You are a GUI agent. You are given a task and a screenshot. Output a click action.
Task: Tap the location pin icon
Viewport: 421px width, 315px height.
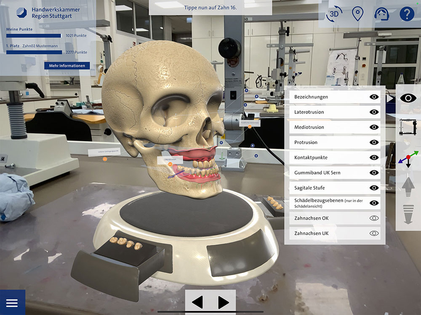pyautogui.click(x=357, y=14)
